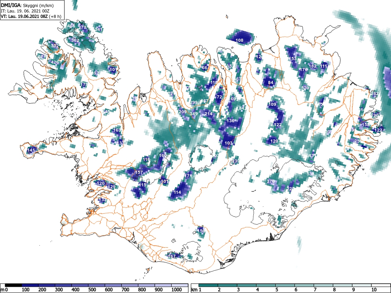
Task: Click the '1000' label on meter legend
Action: tap(177, 290)
